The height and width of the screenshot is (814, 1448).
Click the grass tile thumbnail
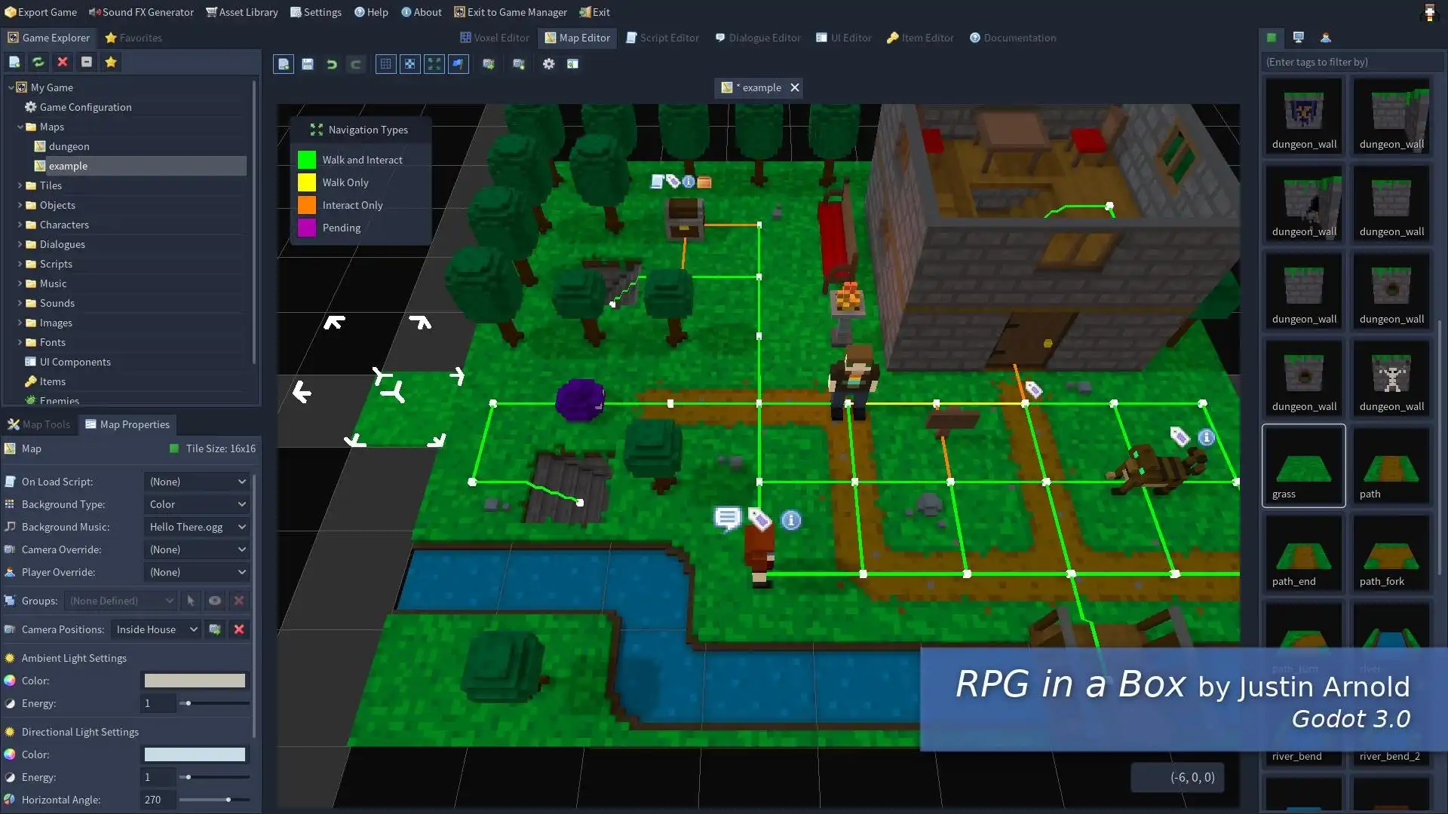(1305, 464)
